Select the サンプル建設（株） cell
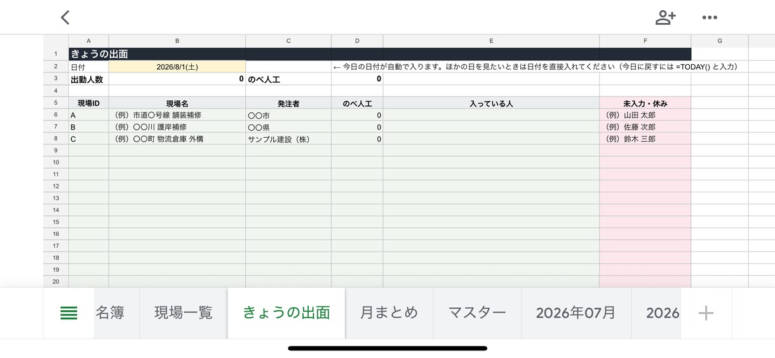Viewport: 775px width, 358px height. (x=288, y=139)
